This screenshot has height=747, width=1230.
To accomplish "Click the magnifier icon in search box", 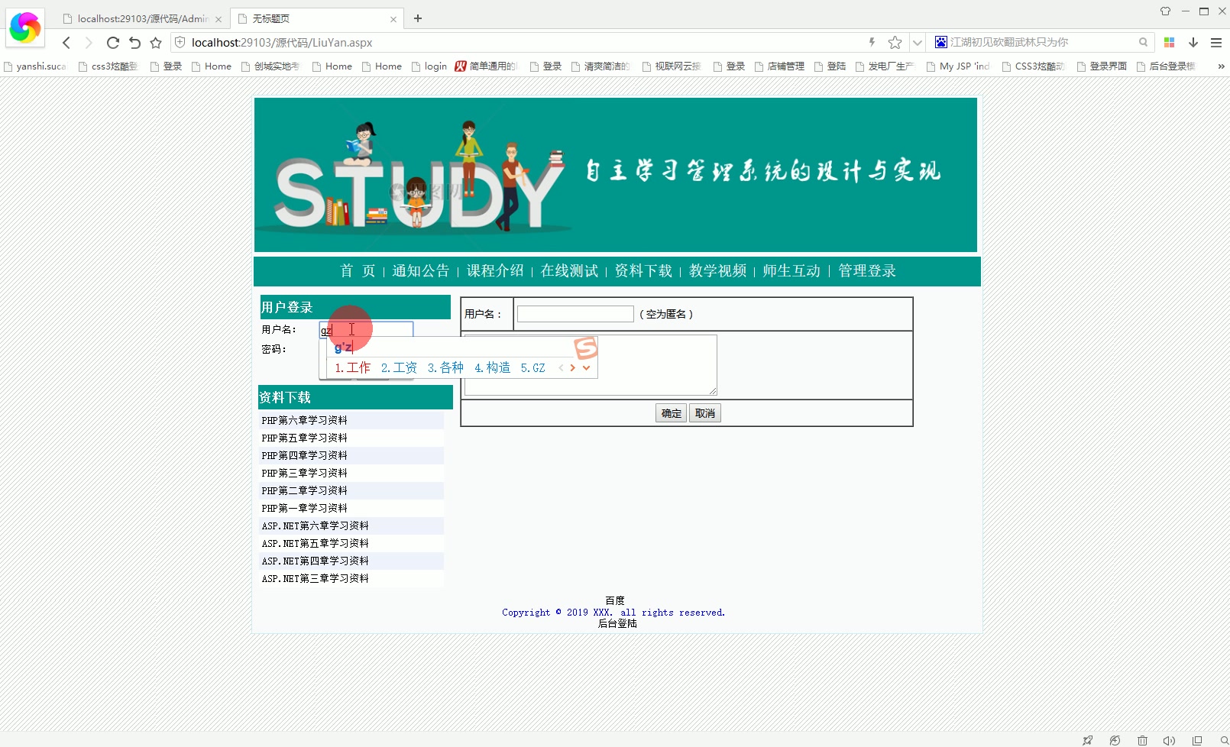I will coord(1143,42).
